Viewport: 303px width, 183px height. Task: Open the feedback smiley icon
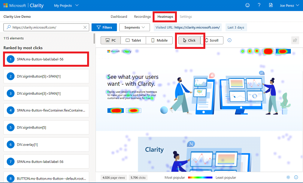(x=247, y=5)
